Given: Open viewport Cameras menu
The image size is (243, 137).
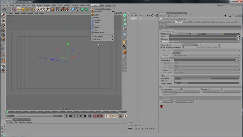Looking at the screenshot, I should tap(17, 14).
